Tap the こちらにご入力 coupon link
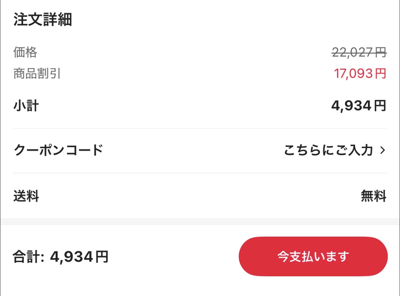Image resolution: width=400 pixels, height=296 pixels. coord(328,150)
